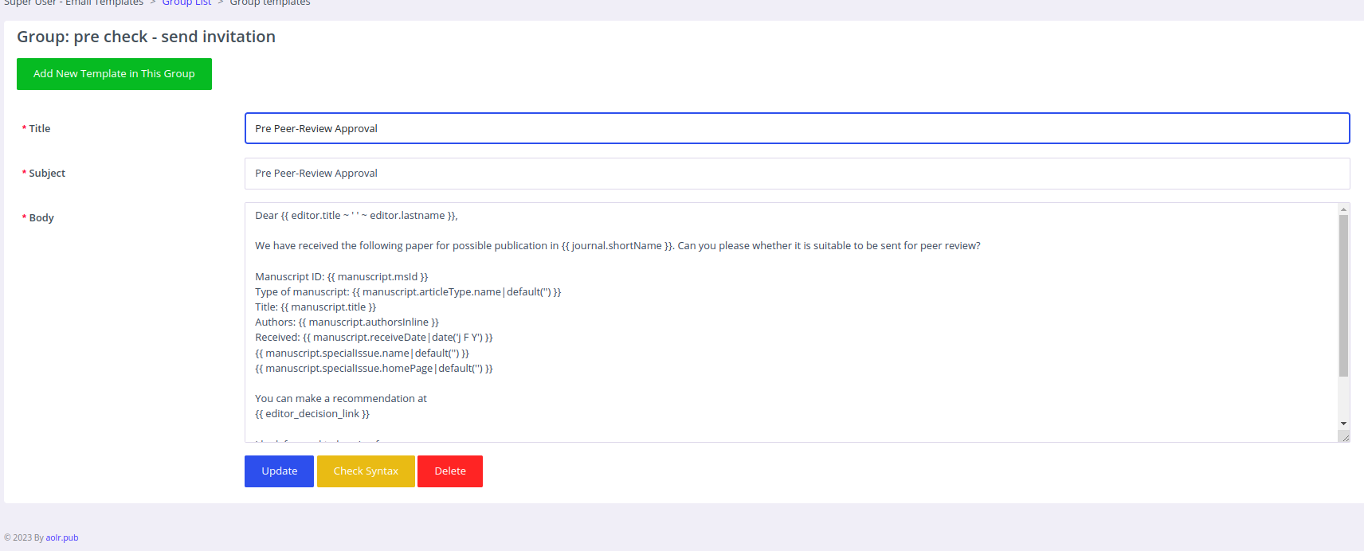Screen dimensions: 1364x551
Task: Click into the Subject text field
Action: tap(797, 174)
